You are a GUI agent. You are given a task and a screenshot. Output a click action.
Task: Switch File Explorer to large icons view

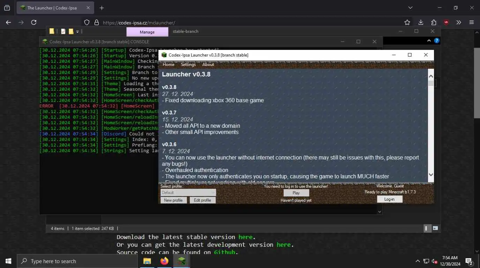(435, 228)
